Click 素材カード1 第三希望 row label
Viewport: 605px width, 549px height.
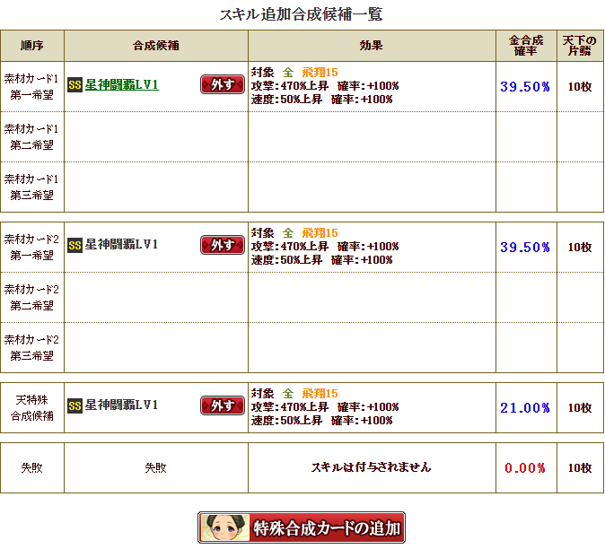coord(31,187)
